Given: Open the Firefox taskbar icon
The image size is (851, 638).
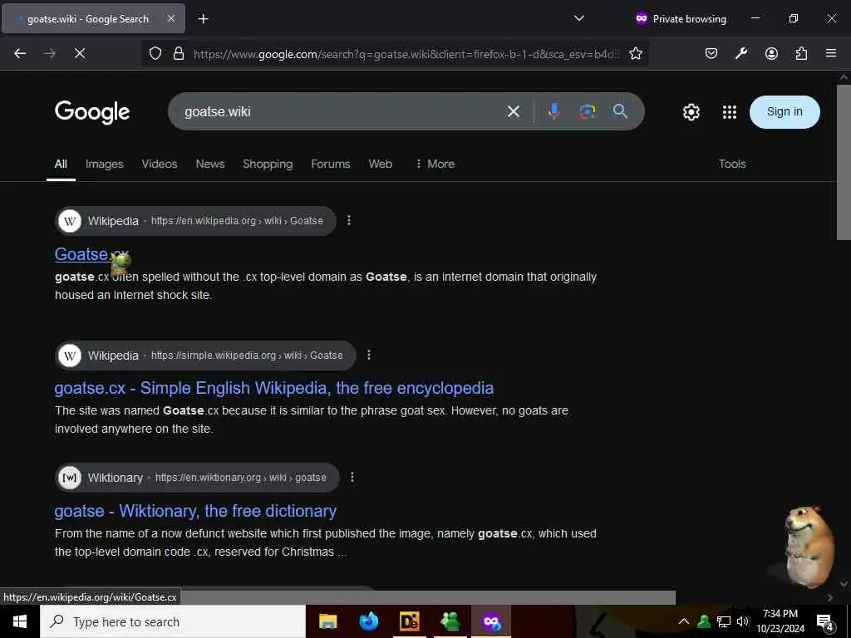Looking at the screenshot, I should 369,621.
